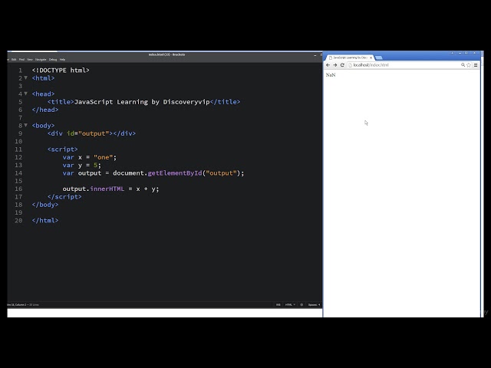Click innerHTML on line 16
Viewport: 491px width, 368px height.
click(107, 189)
